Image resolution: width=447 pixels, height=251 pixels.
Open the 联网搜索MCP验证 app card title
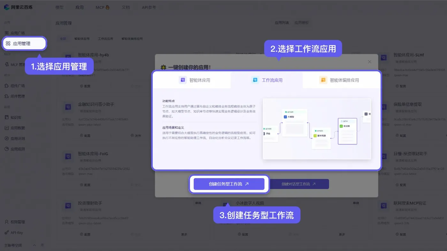pyautogui.click(x=410, y=203)
